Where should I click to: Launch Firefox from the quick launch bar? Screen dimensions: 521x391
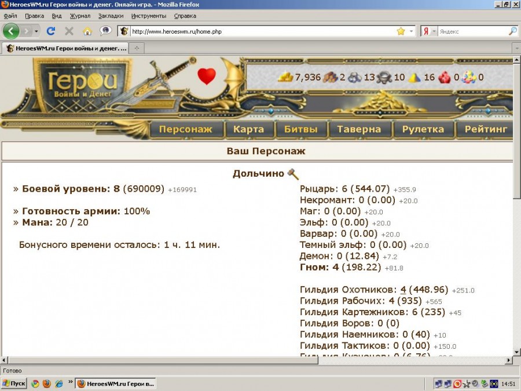[47, 383]
